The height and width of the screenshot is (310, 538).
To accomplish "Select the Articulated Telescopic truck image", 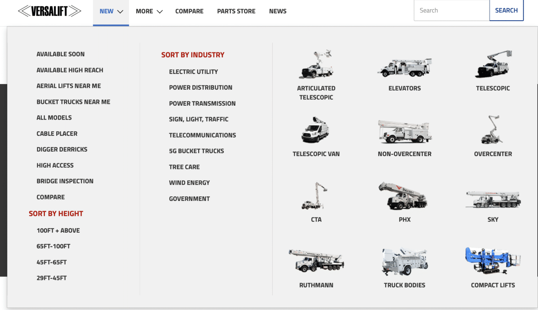I will click(x=316, y=64).
